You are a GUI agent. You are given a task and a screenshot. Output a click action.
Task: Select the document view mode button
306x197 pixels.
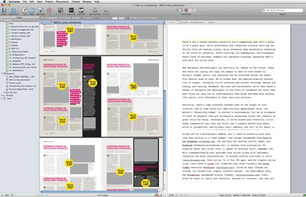point(180,10)
